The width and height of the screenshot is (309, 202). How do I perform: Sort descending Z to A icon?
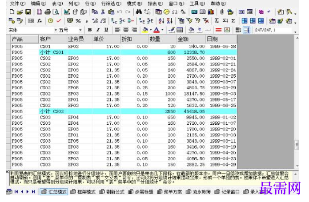[x=169, y=21]
